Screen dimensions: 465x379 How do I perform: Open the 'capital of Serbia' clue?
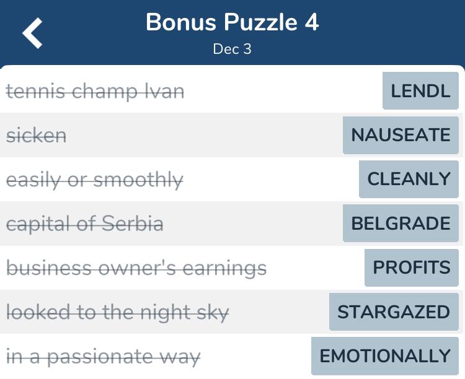point(85,224)
